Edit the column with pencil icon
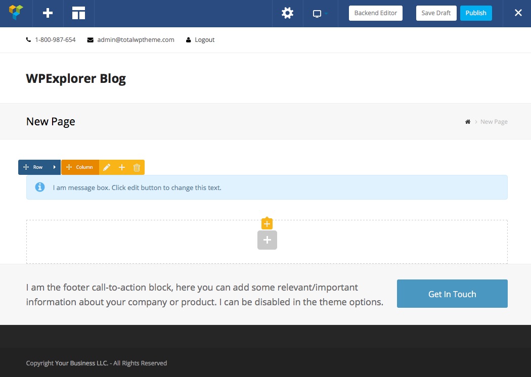The width and height of the screenshot is (531, 377). pos(107,167)
